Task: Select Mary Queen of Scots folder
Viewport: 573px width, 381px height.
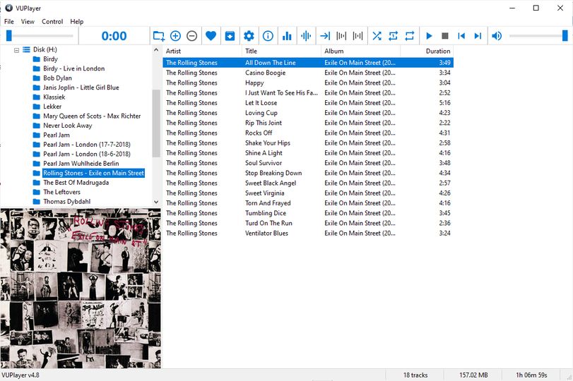Action: tap(92, 116)
